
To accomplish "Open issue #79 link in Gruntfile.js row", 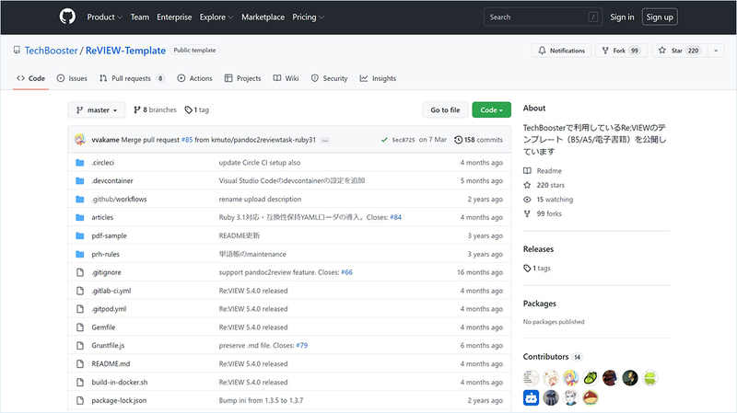I will tap(302, 346).
